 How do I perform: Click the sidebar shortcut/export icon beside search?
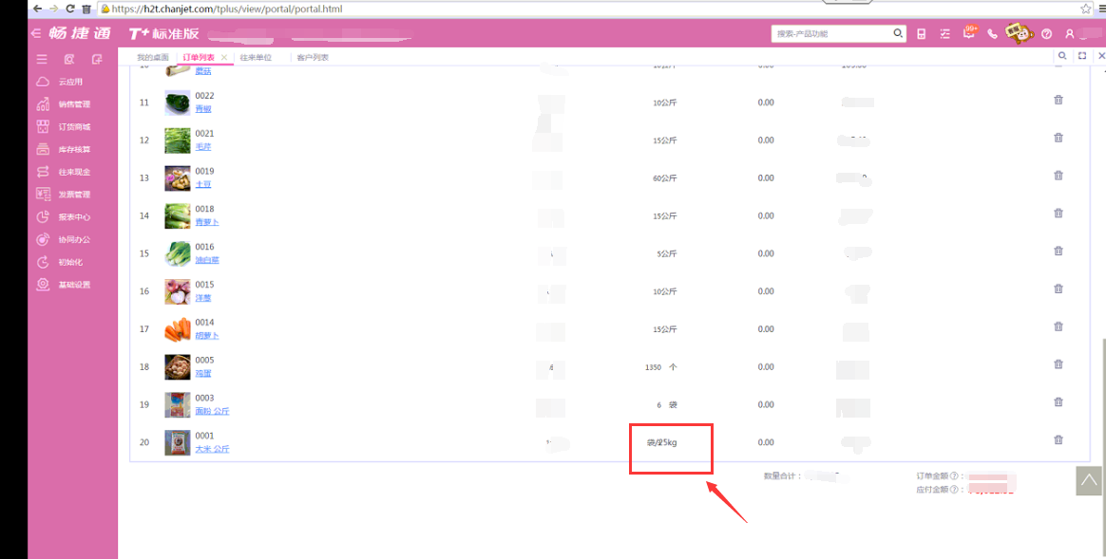(x=97, y=59)
